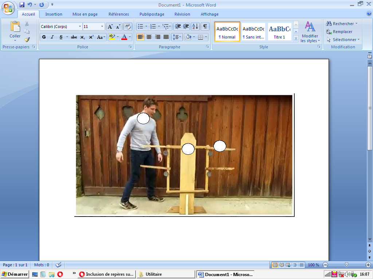Viewport: 373px width, 279px height.
Task: Switch to Utilitaire taskbar window
Action: point(166,274)
